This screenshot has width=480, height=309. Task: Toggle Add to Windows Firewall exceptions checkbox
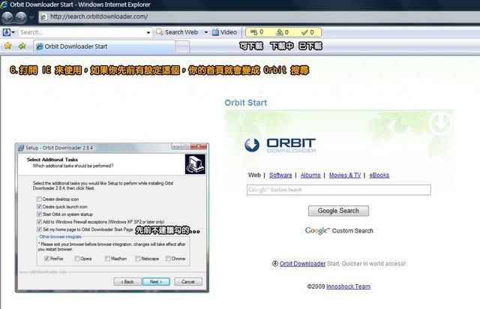click(x=39, y=222)
